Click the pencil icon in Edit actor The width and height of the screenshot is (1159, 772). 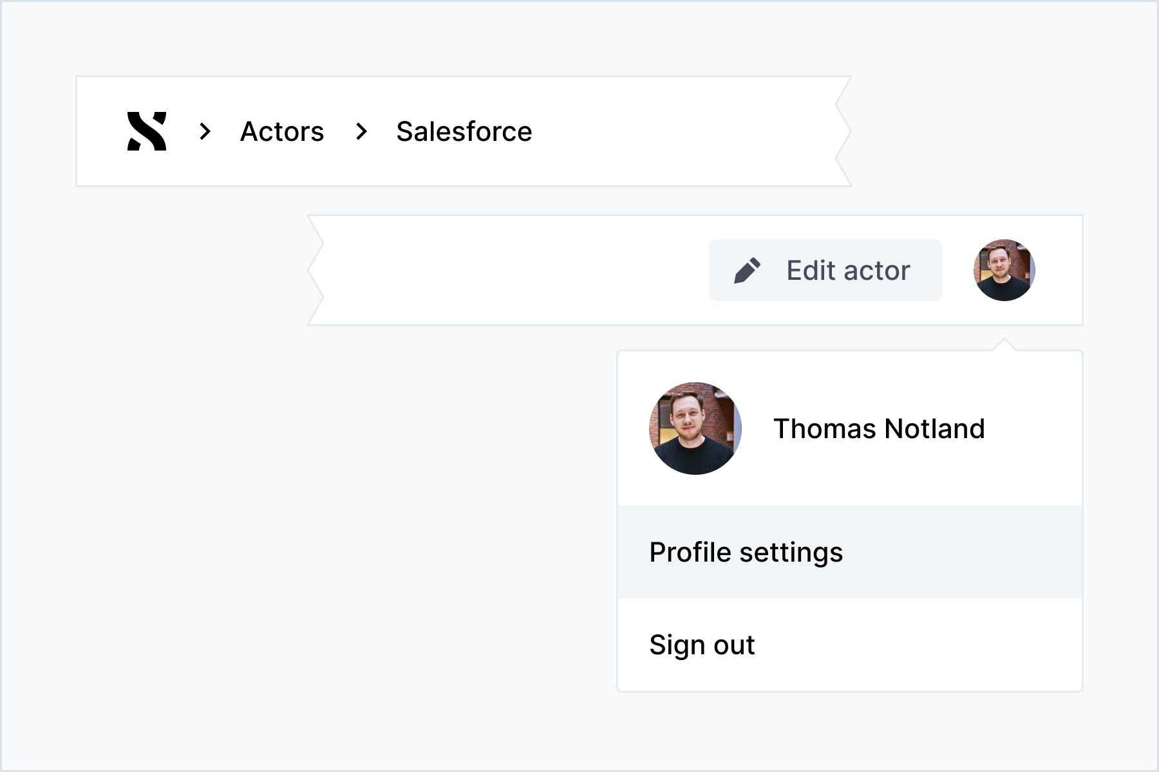[x=747, y=271]
